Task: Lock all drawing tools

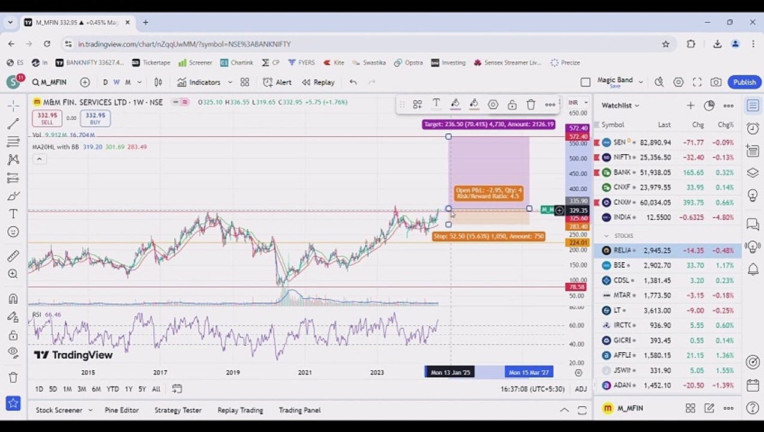Action: click(13, 335)
